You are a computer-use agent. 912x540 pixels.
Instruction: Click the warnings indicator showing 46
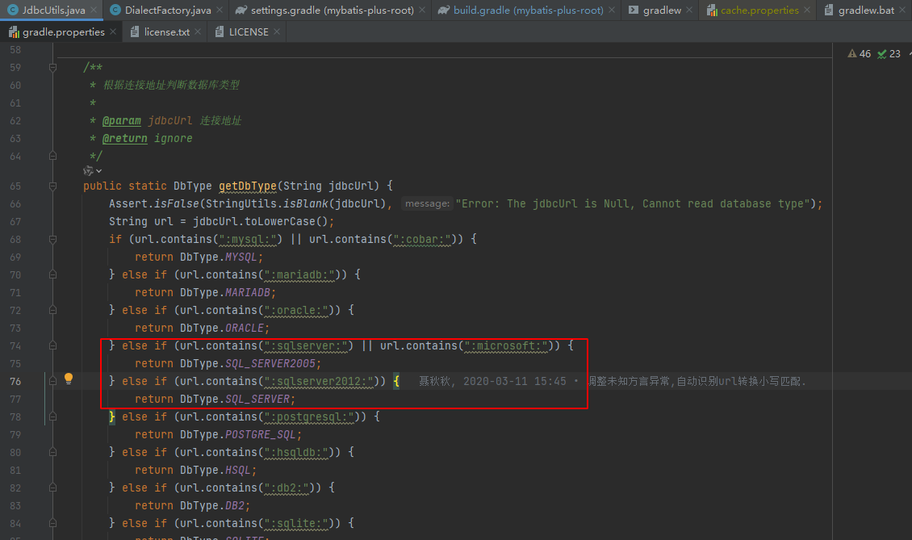[x=859, y=53]
